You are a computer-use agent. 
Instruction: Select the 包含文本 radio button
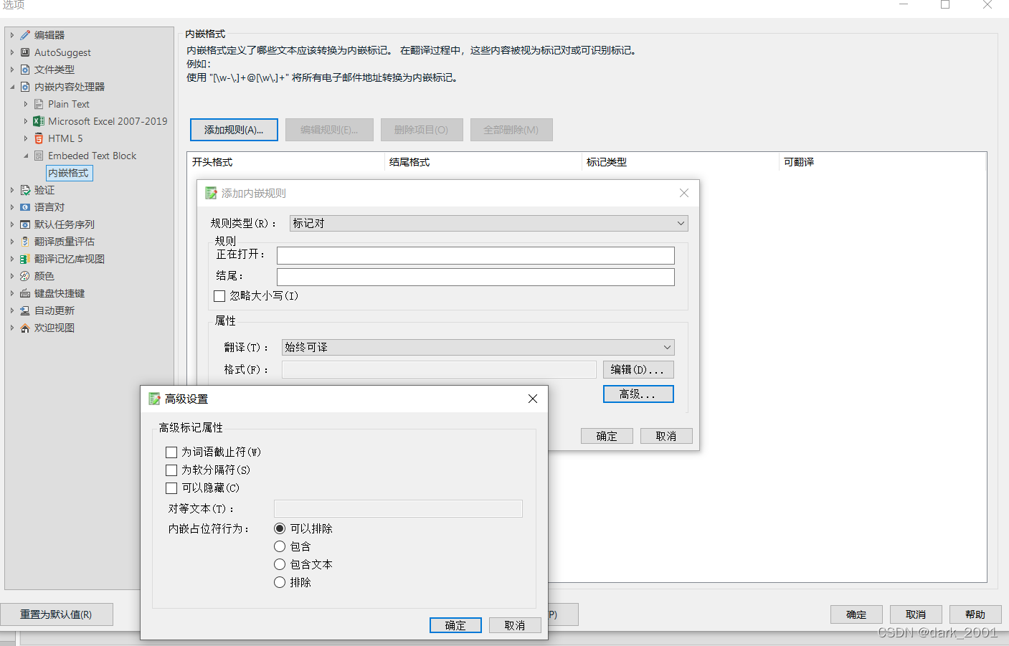(280, 564)
